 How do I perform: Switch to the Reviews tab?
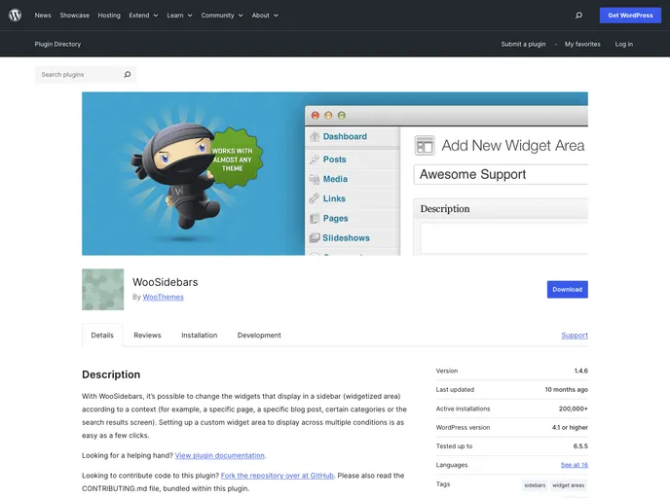coord(147,335)
